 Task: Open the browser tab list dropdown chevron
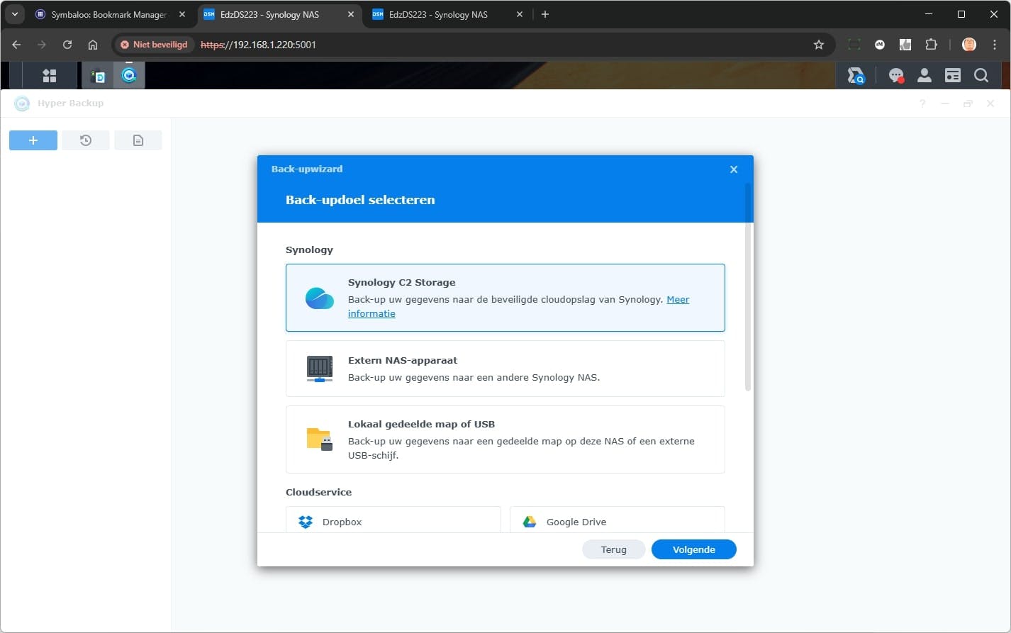14,14
